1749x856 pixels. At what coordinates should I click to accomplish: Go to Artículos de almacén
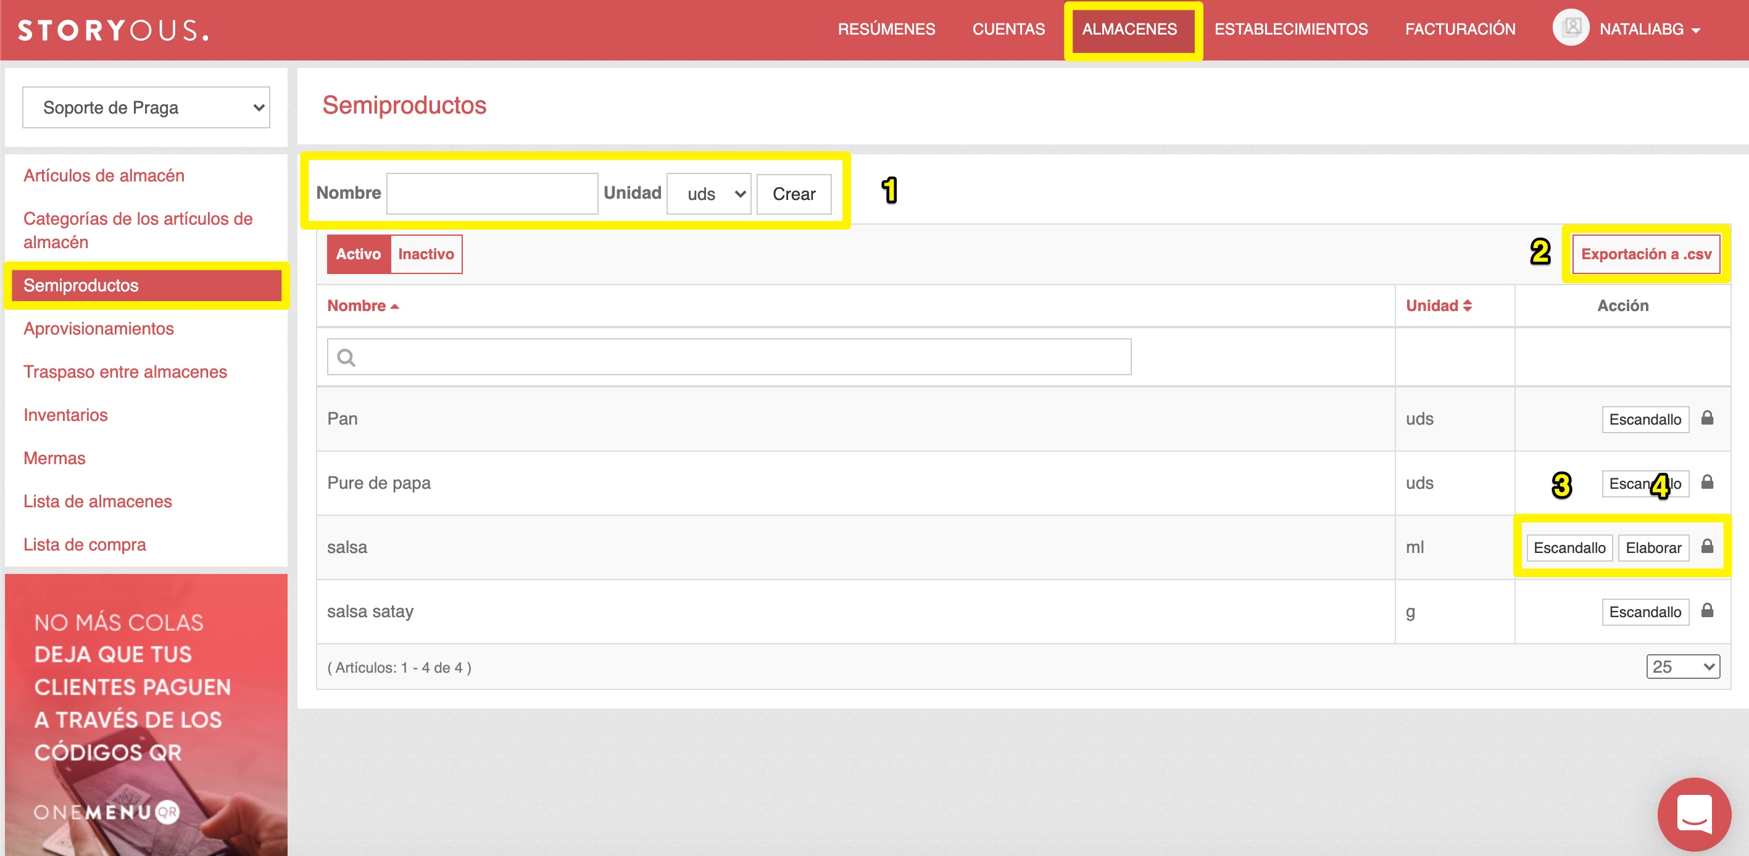104,176
